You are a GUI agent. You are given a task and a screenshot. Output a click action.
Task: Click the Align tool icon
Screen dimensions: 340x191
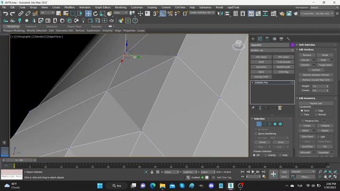click(227, 14)
